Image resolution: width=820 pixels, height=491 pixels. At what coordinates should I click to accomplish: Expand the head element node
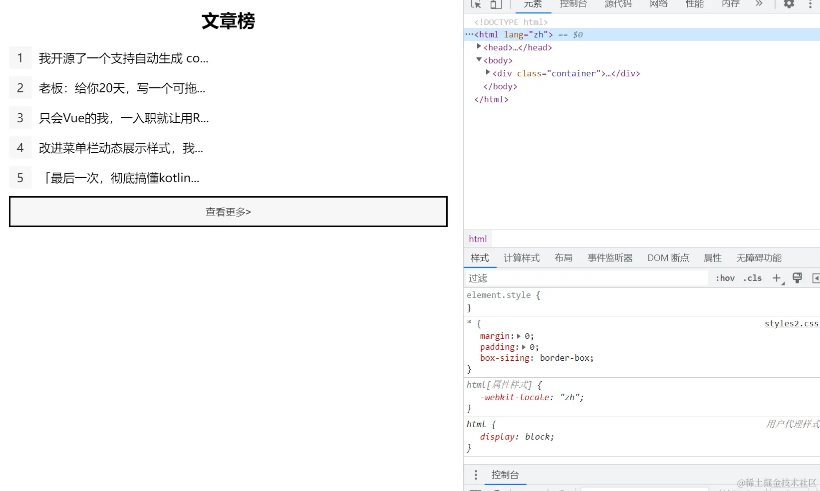(479, 46)
